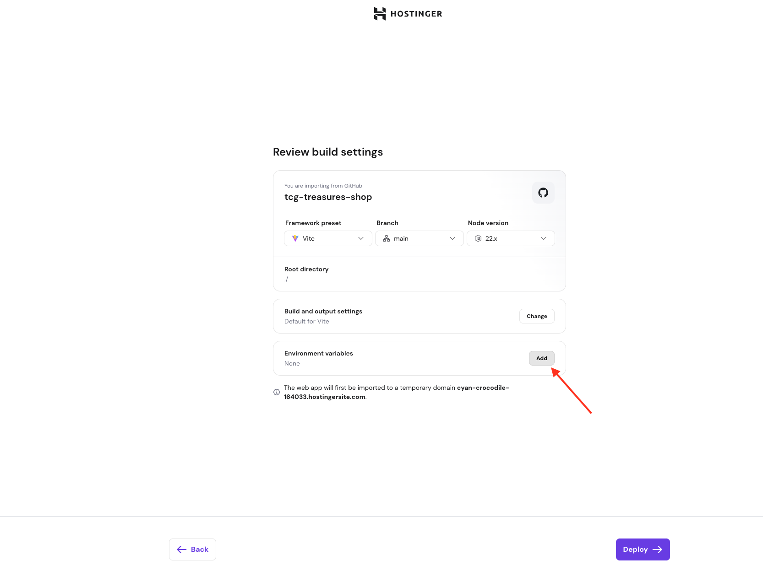The height and width of the screenshot is (587, 763).
Task: Add an environment variable
Action: [x=541, y=358]
